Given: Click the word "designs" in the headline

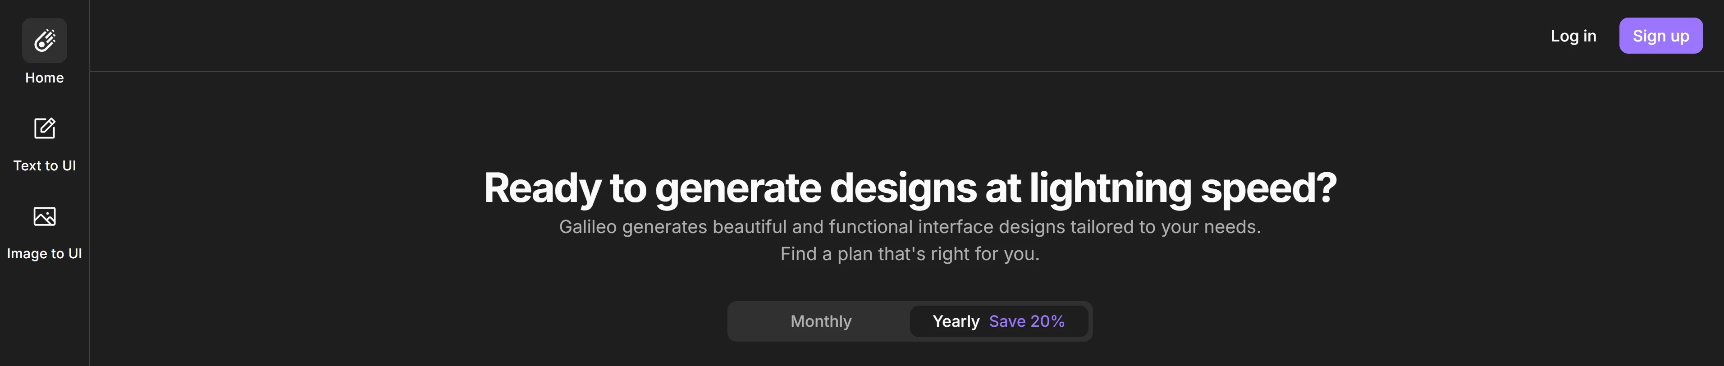Looking at the screenshot, I should click(x=903, y=188).
